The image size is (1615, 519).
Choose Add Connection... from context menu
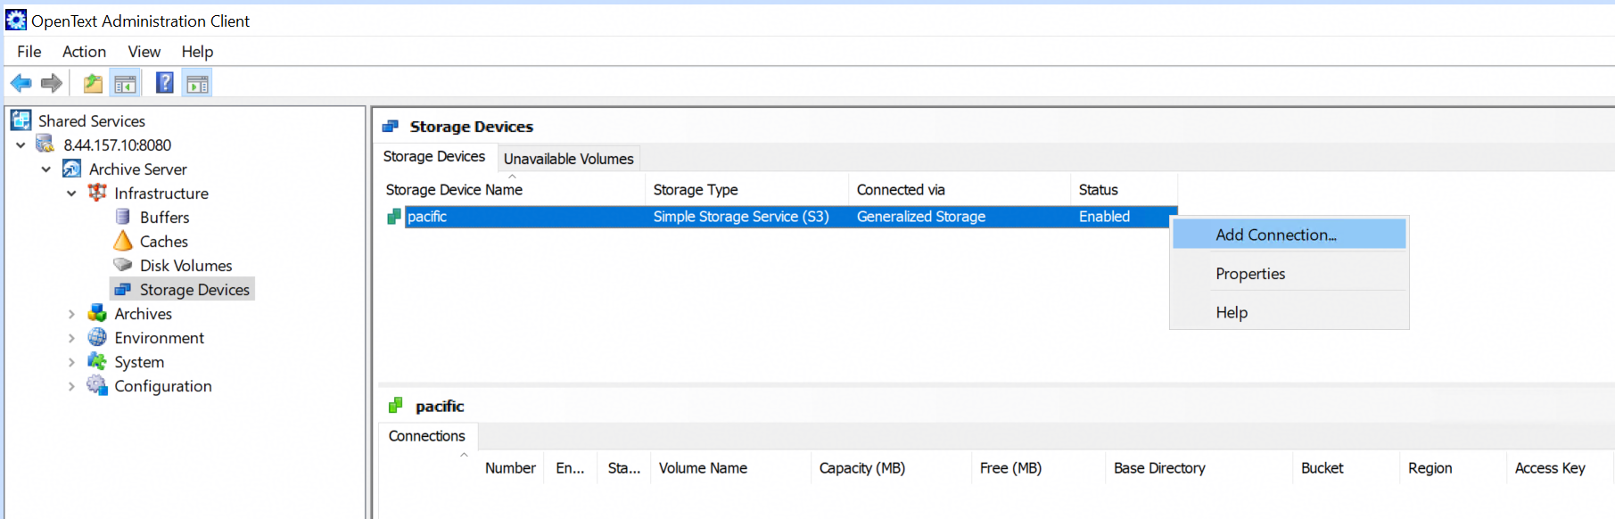pyautogui.click(x=1289, y=235)
